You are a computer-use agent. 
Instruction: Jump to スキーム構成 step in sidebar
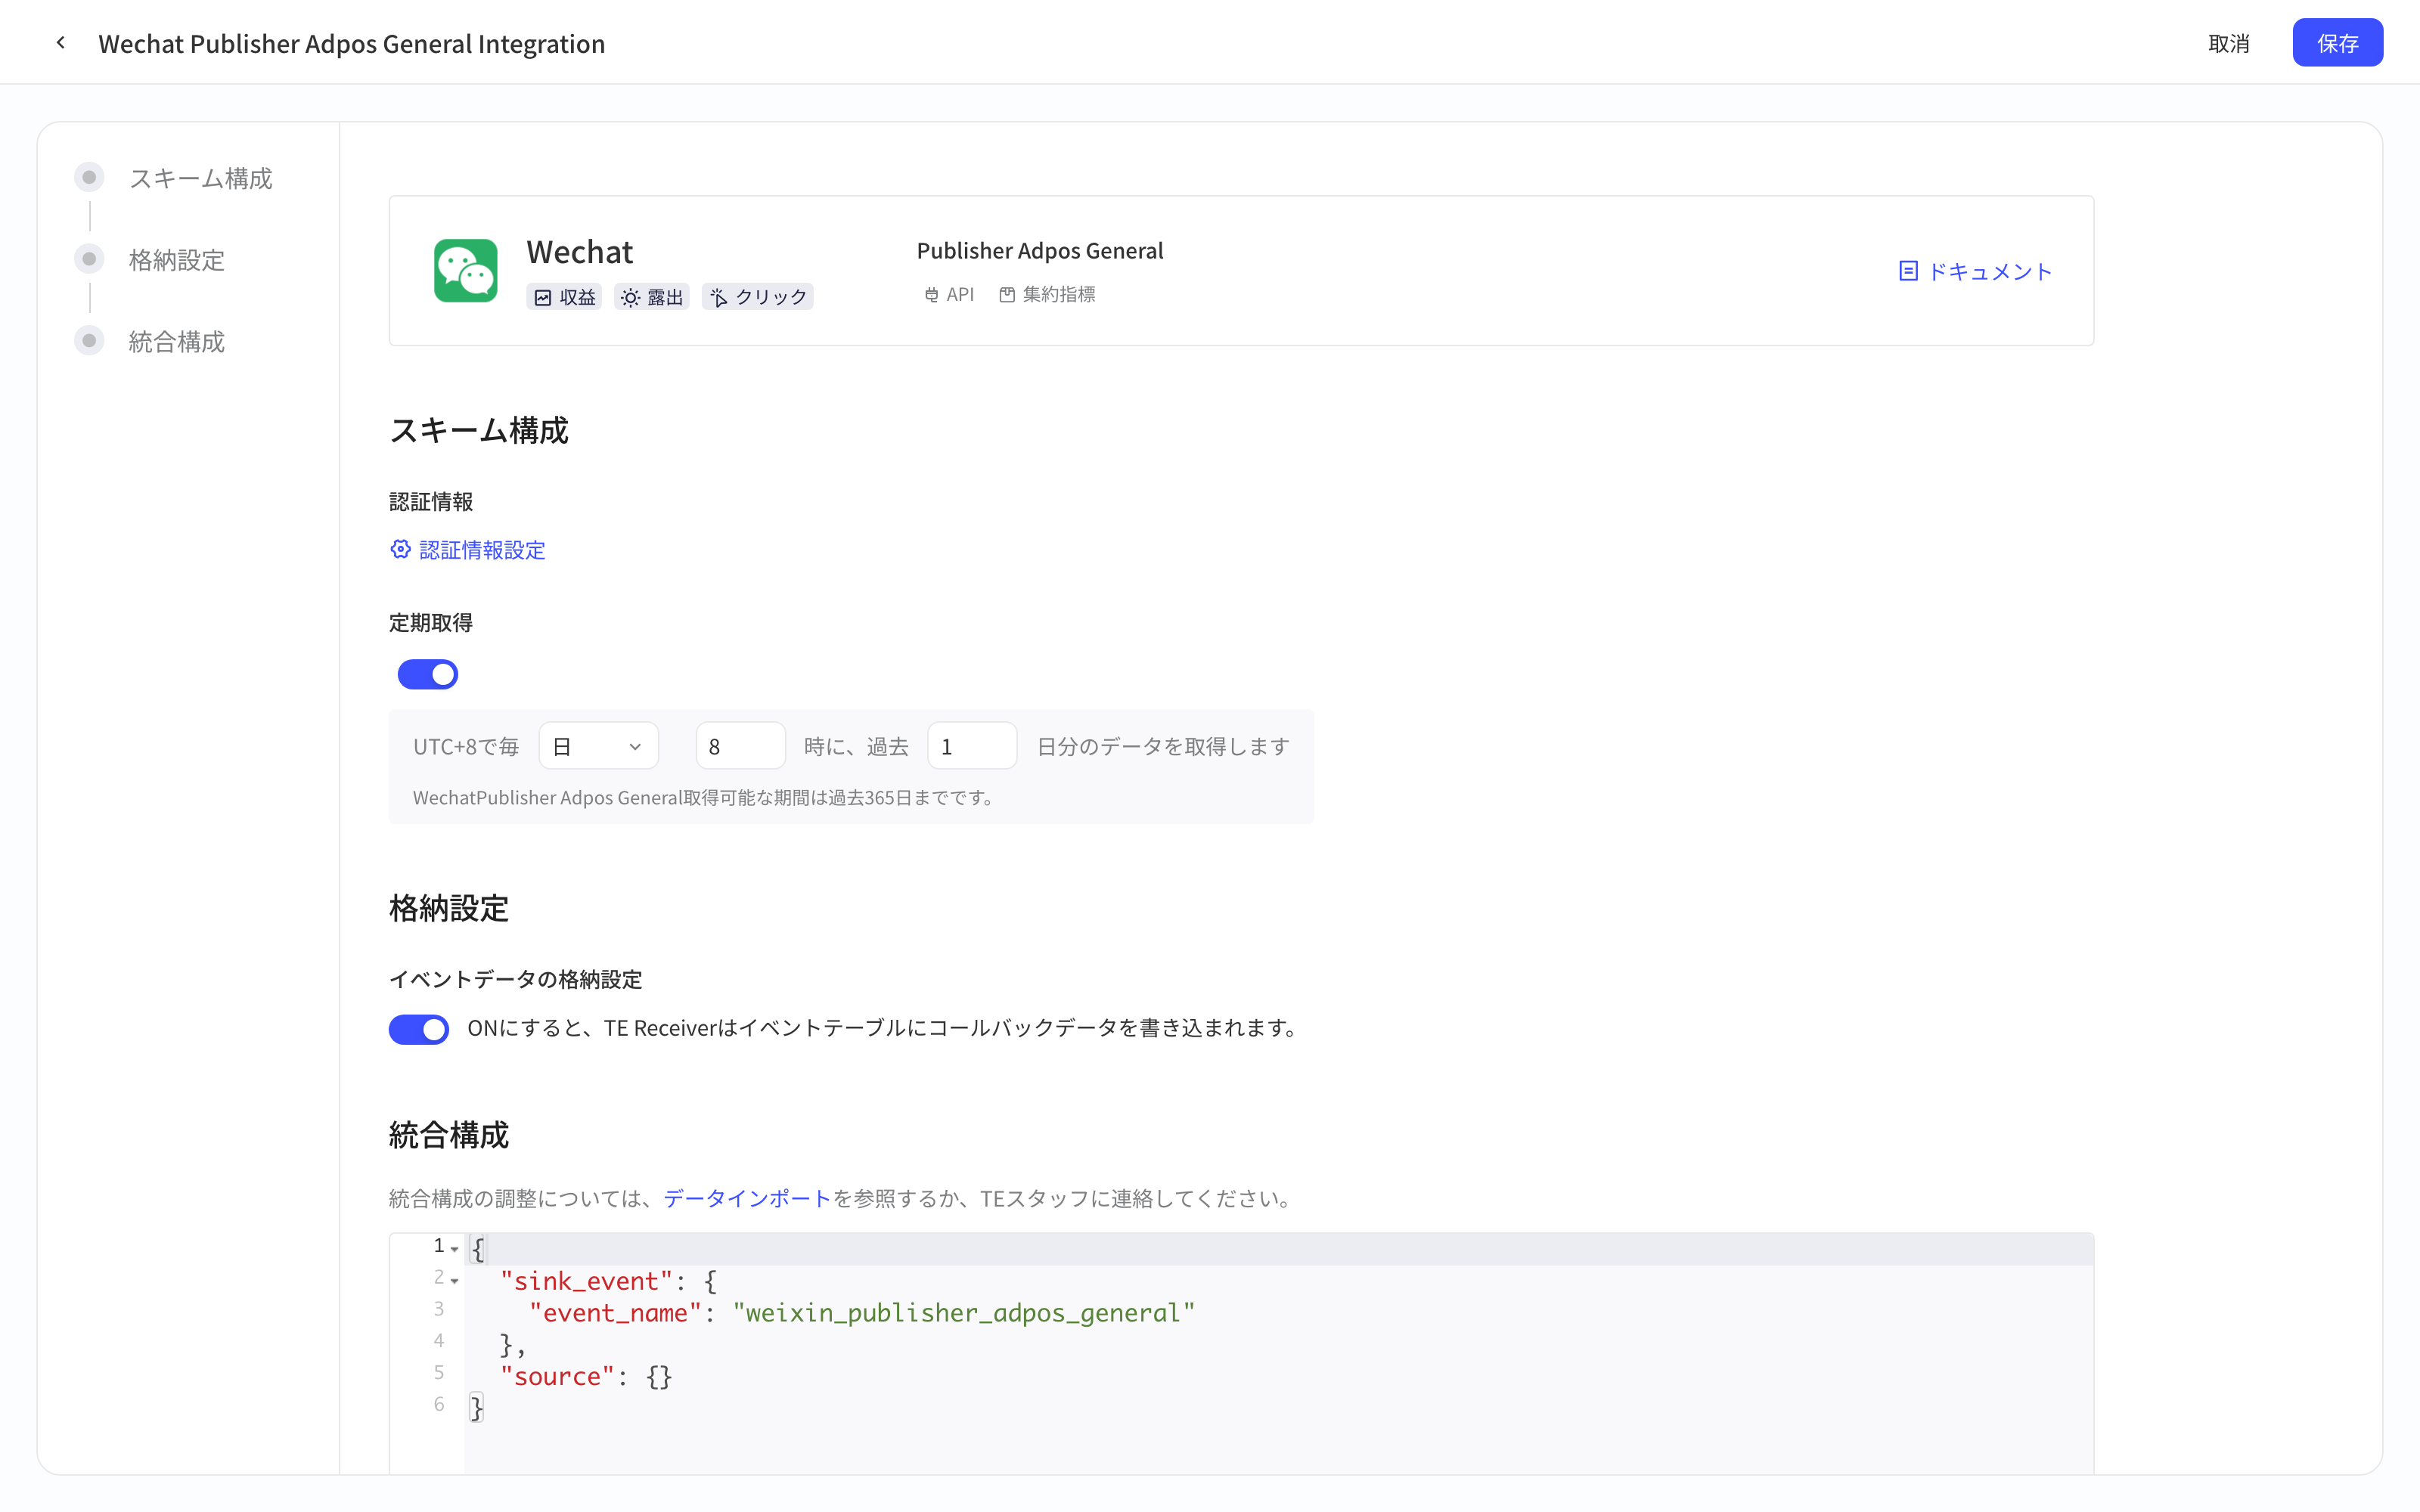(x=175, y=178)
